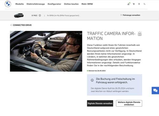Click the traffic camera icon beside heading
This screenshot has width=159, height=116.
(x=140, y=33)
